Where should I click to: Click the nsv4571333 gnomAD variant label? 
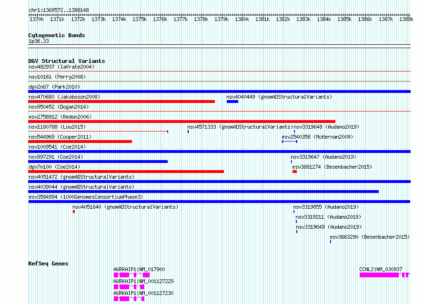coord(240,127)
